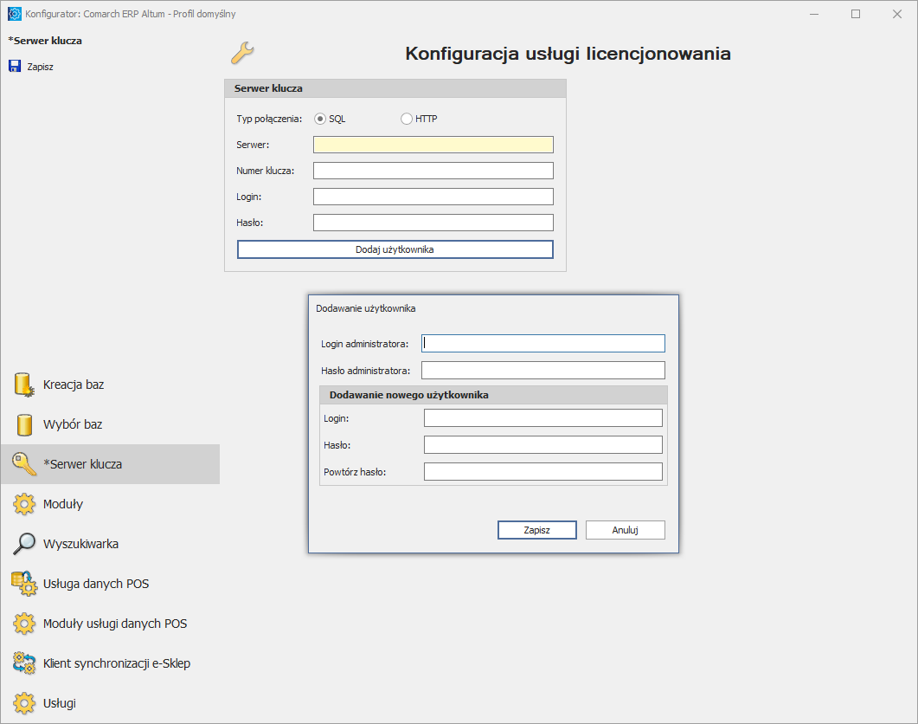This screenshot has width=918, height=724.
Task: Click the Powtórz hasło field
Action: point(543,472)
